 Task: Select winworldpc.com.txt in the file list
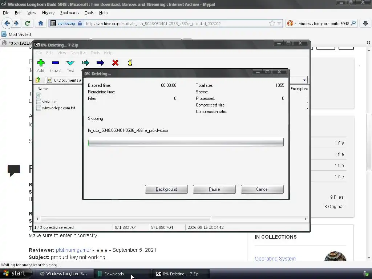(58, 108)
